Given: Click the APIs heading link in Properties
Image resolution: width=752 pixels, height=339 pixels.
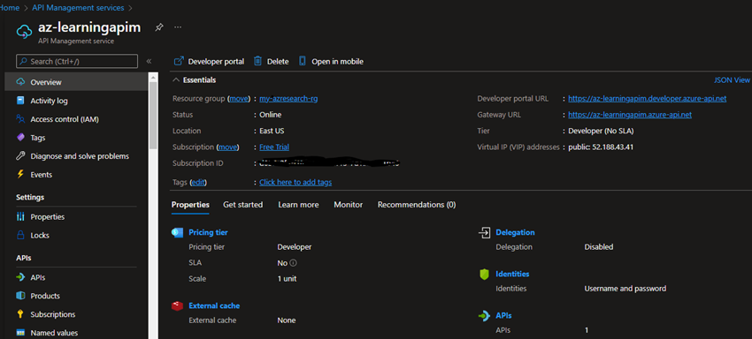Looking at the screenshot, I should (503, 315).
